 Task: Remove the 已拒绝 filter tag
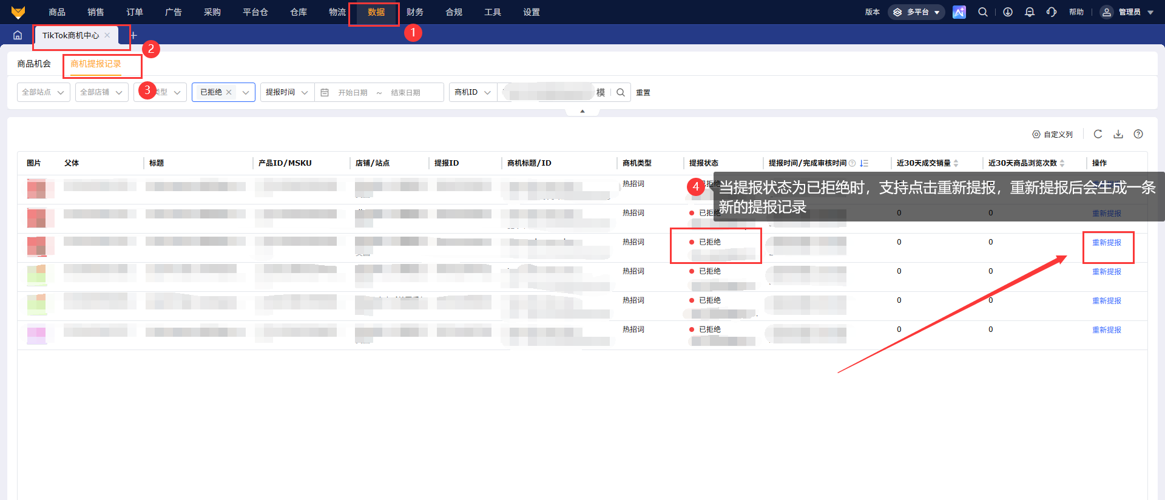click(229, 92)
